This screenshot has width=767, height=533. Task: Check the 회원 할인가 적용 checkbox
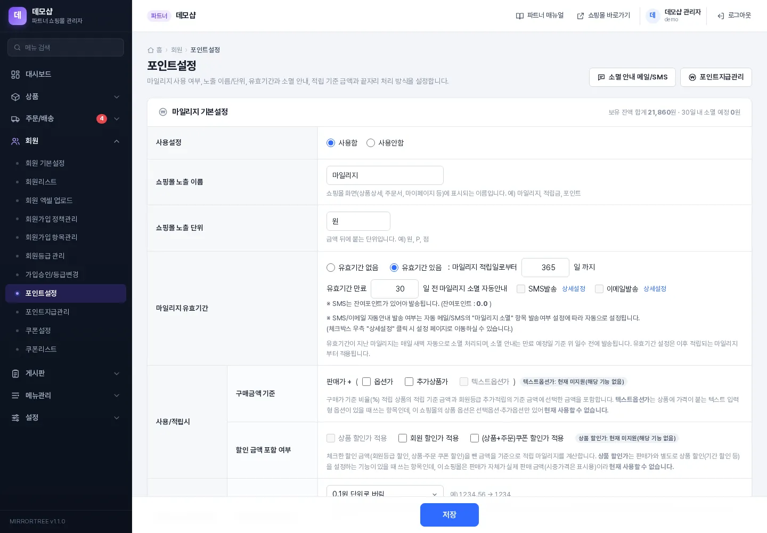point(403,438)
